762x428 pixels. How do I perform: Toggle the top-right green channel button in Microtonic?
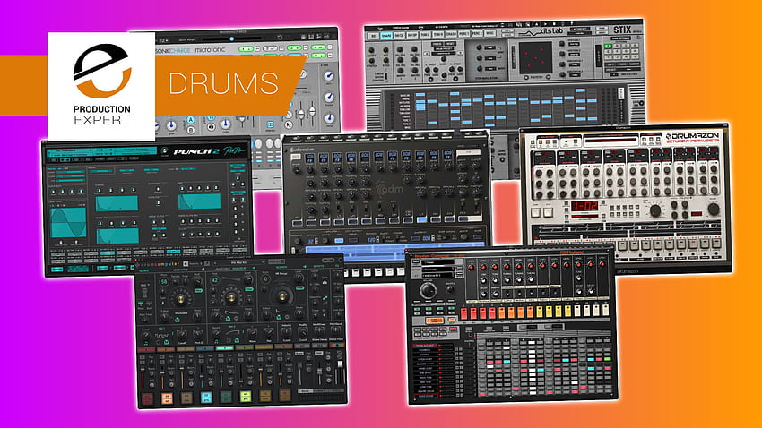coord(318,47)
